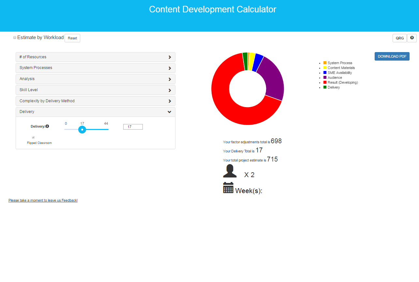Click the purple Audience legend swatch
419x282 pixels.
pyautogui.click(x=325, y=78)
